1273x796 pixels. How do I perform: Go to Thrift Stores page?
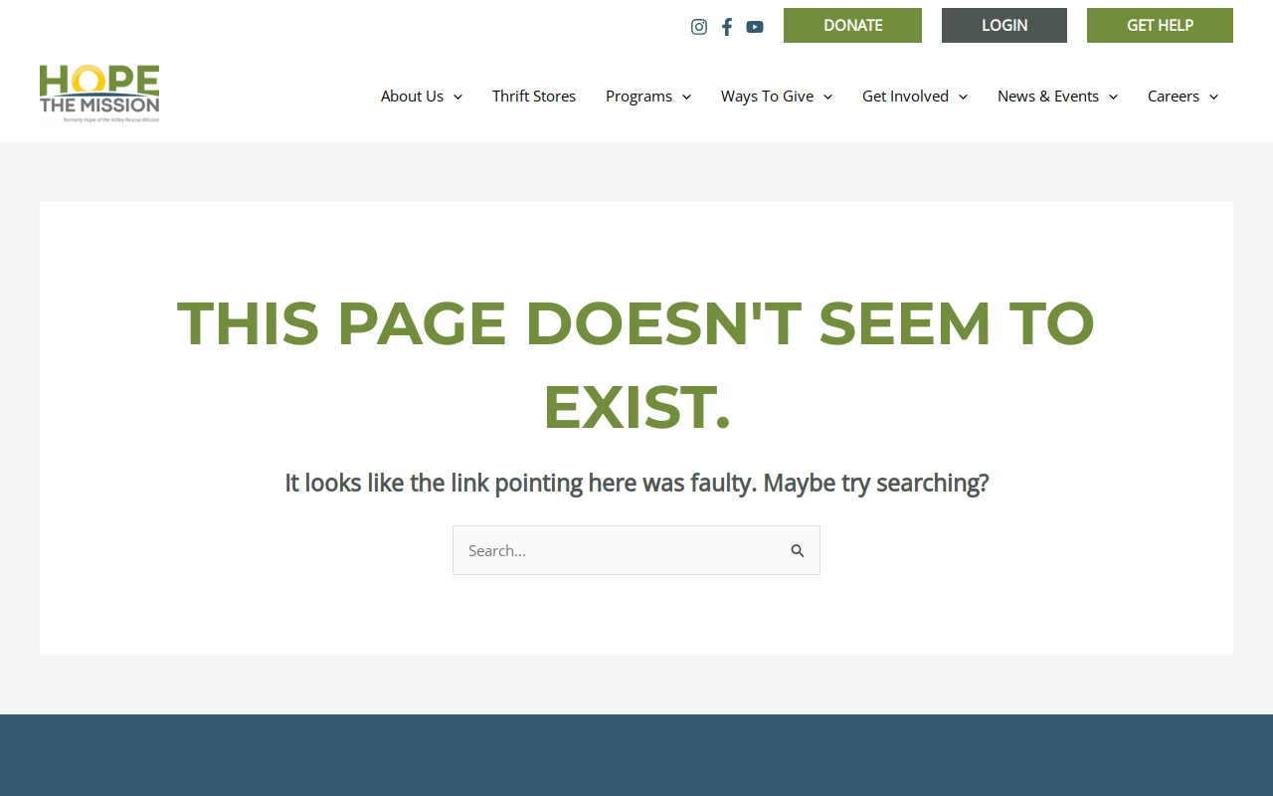coord(534,97)
